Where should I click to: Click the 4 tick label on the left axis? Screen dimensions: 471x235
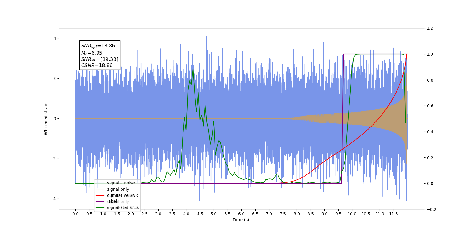[x=55, y=38]
